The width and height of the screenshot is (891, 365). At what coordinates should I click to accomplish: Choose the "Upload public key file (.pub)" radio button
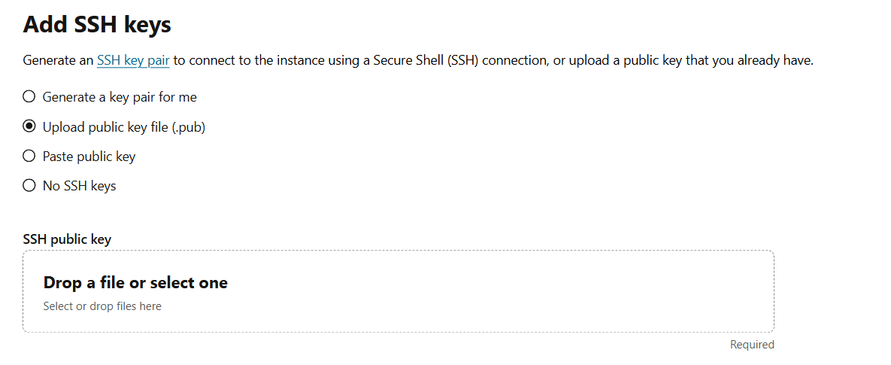pos(29,127)
